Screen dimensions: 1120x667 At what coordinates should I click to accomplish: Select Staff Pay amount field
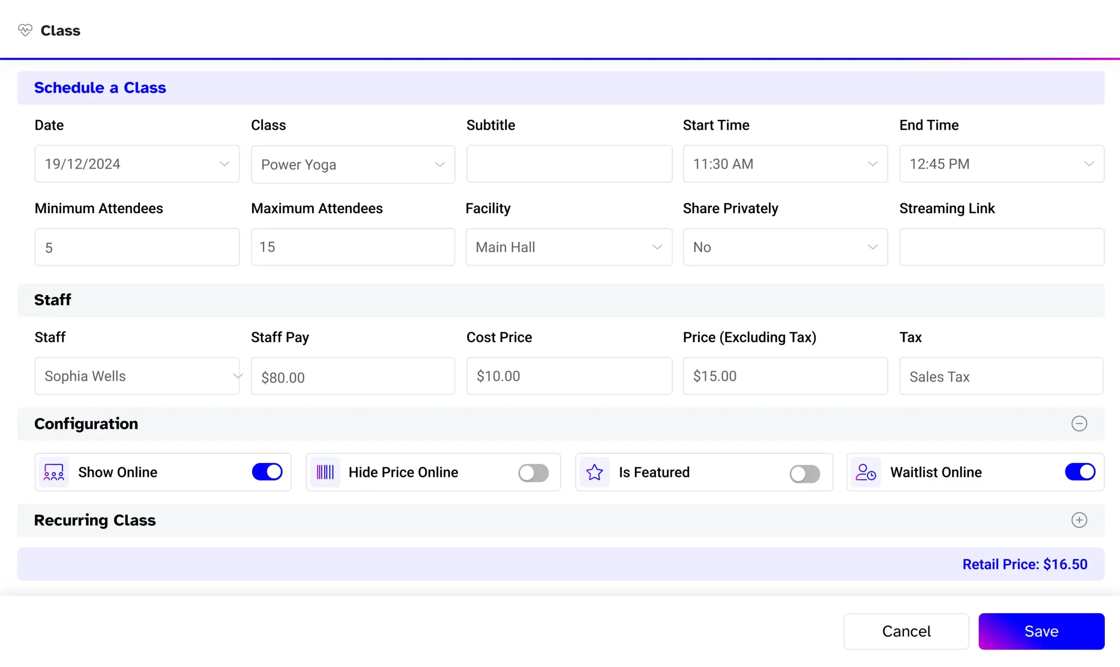click(353, 376)
